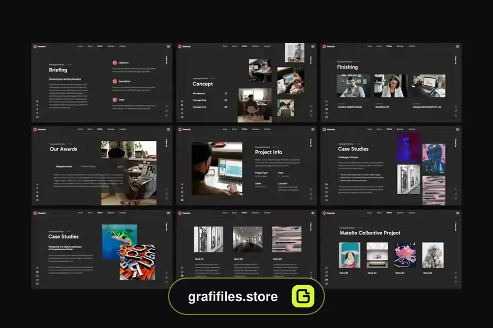This screenshot has height=328, width=493.
Task: Click the Concept Two entry
Action: click(199, 107)
